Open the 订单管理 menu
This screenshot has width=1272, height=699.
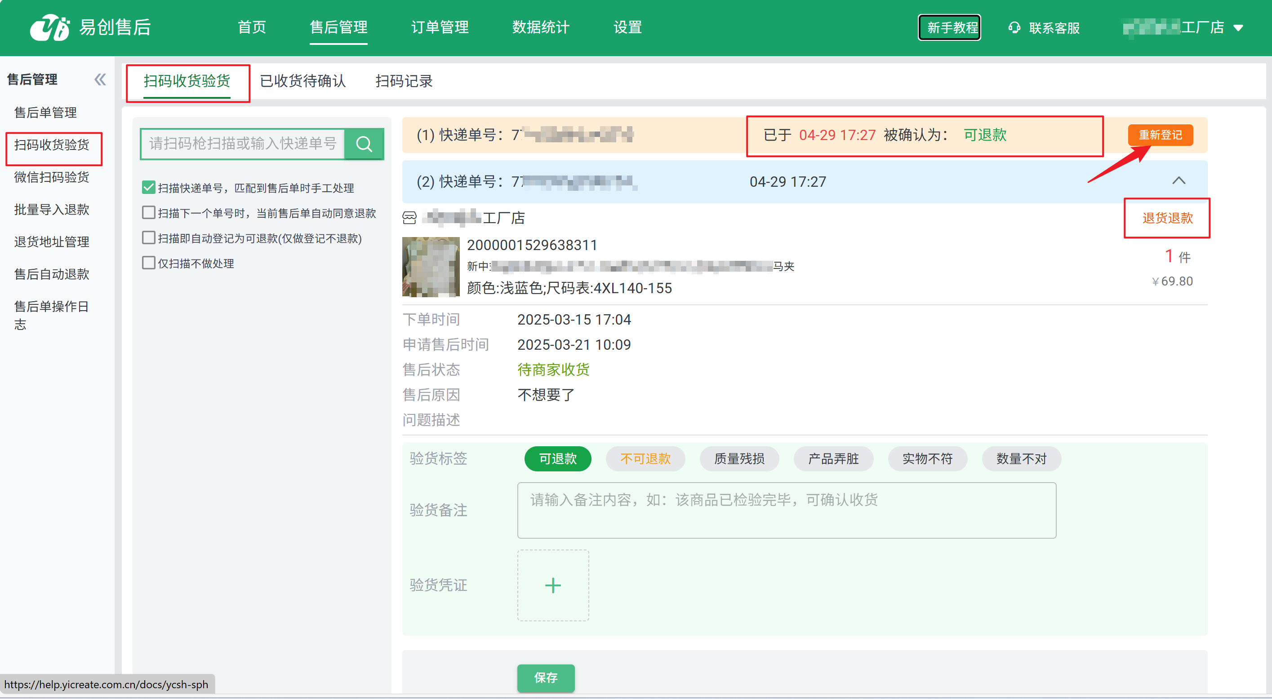pos(440,27)
